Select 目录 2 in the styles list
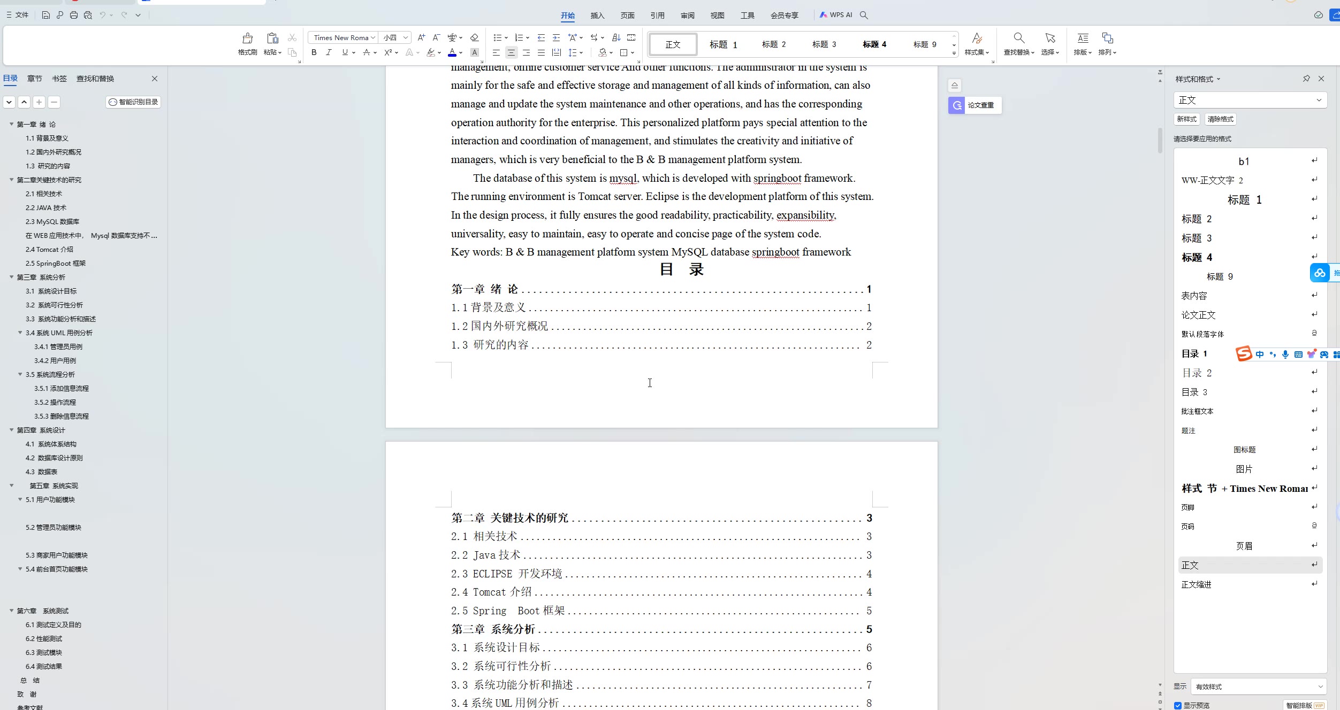Viewport: 1340px width, 710px height. click(1250, 373)
